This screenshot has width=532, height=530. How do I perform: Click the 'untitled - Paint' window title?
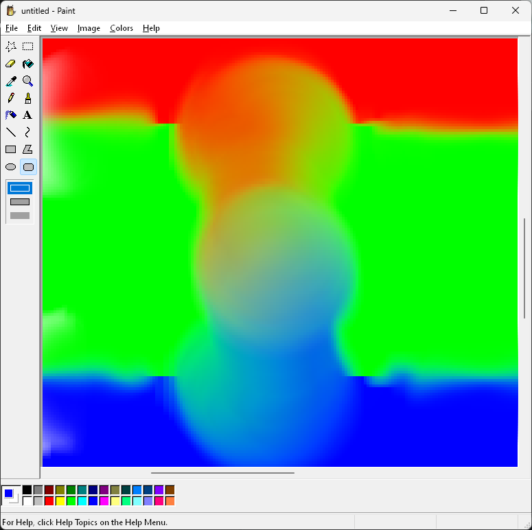[48, 11]
